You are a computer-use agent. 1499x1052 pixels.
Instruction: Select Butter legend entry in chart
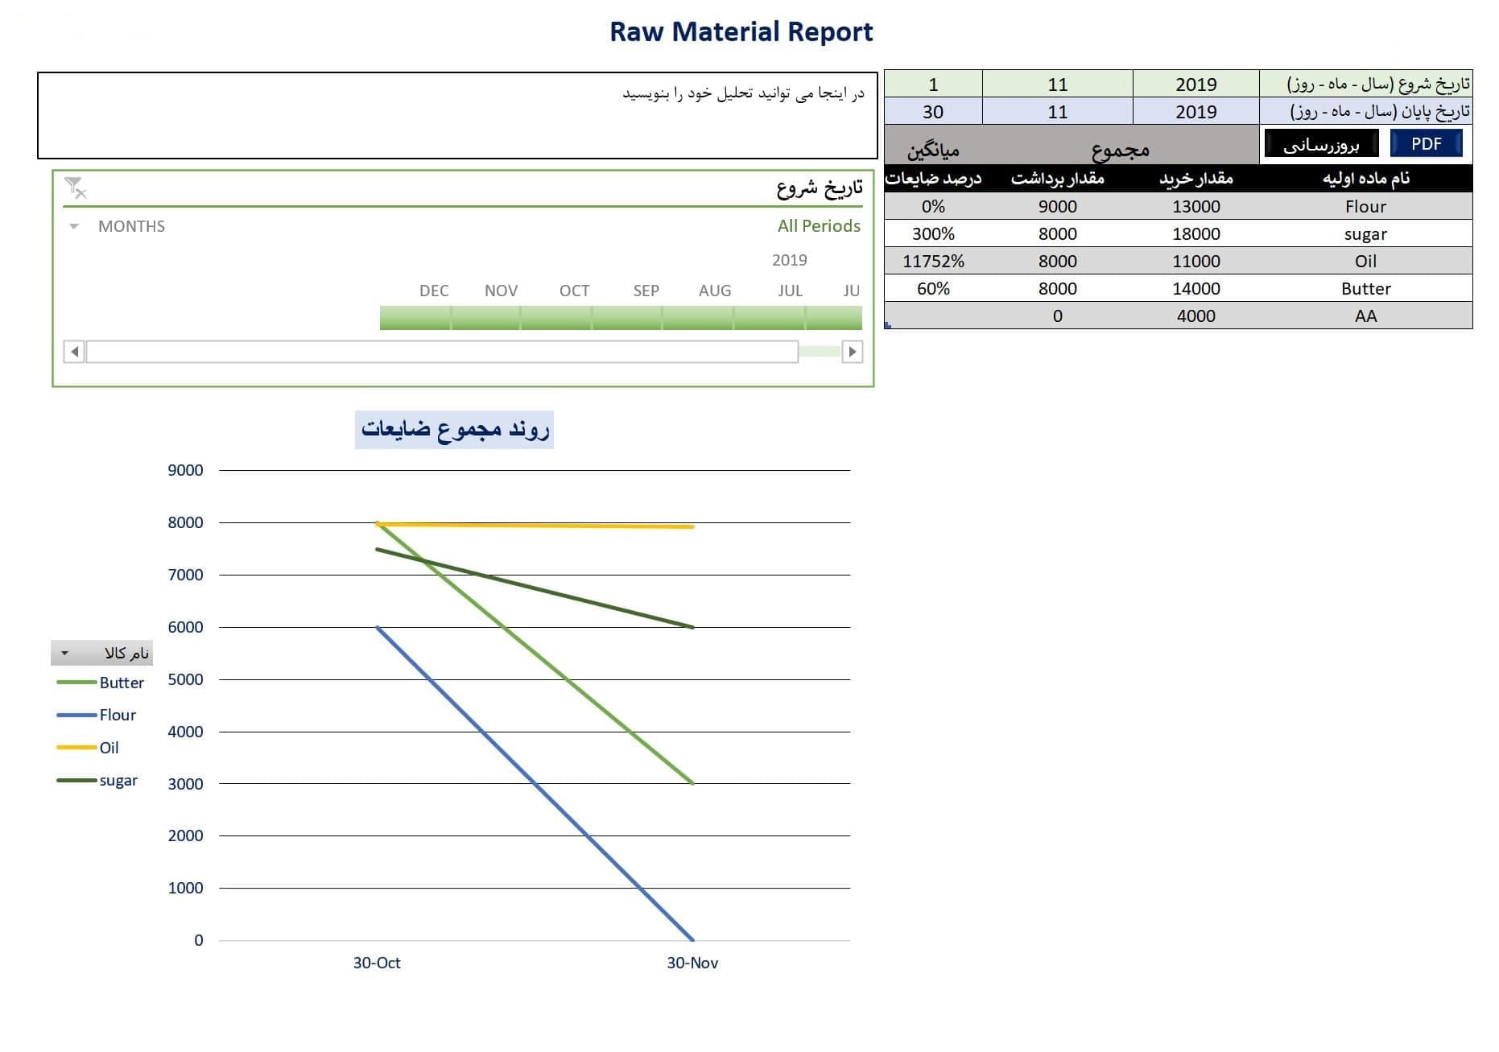[x=101, y=683]
